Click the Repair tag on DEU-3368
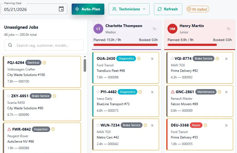237x153 pixels. (x=196, y=125)
